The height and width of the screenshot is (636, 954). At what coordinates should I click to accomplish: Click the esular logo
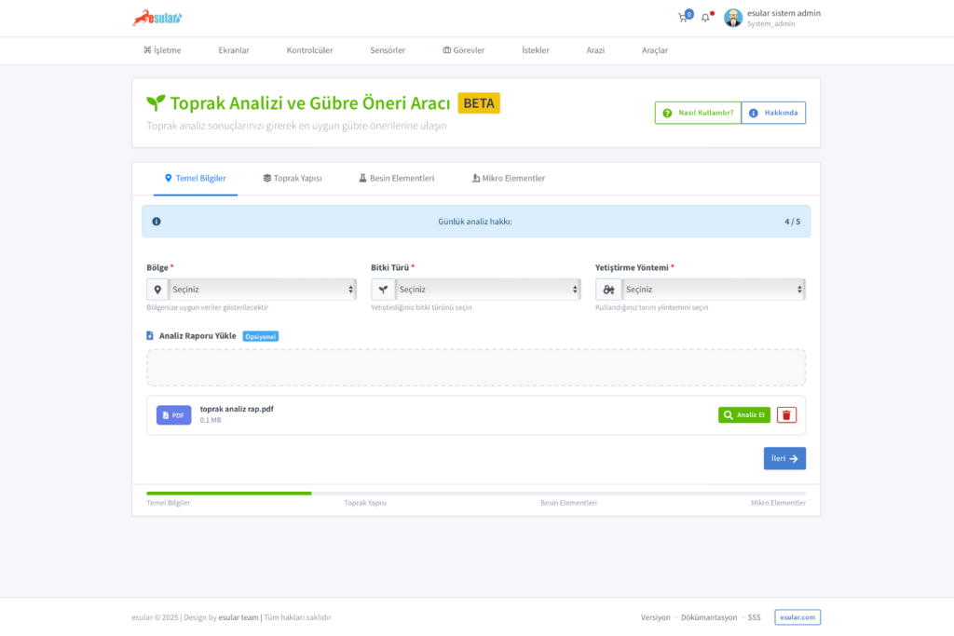(157, 18)
